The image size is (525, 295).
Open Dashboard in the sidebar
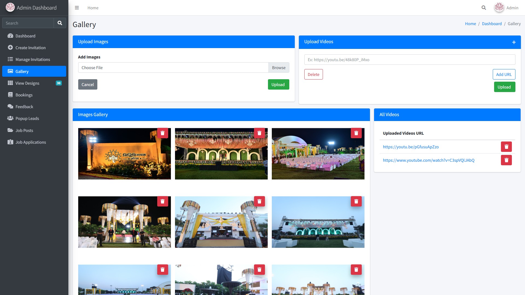[x=34, y=36]
